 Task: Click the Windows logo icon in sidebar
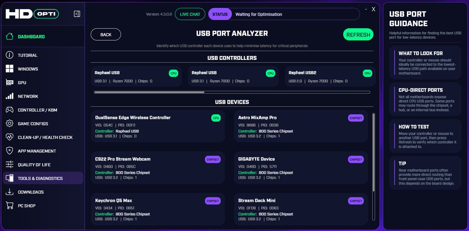pyautogui.click(x=10, y=69)
